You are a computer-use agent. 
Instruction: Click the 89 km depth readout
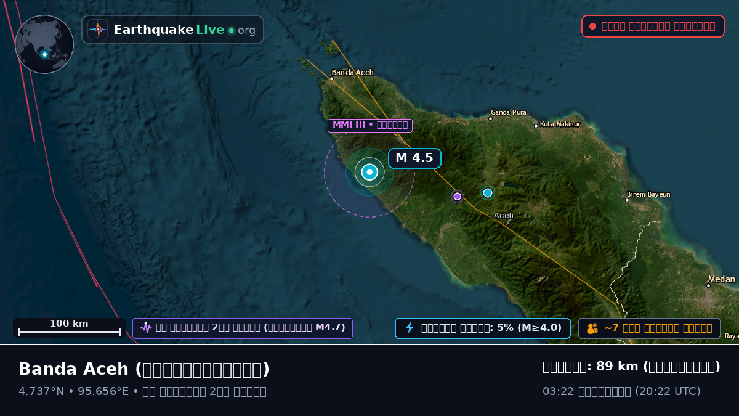click(631, 367)
